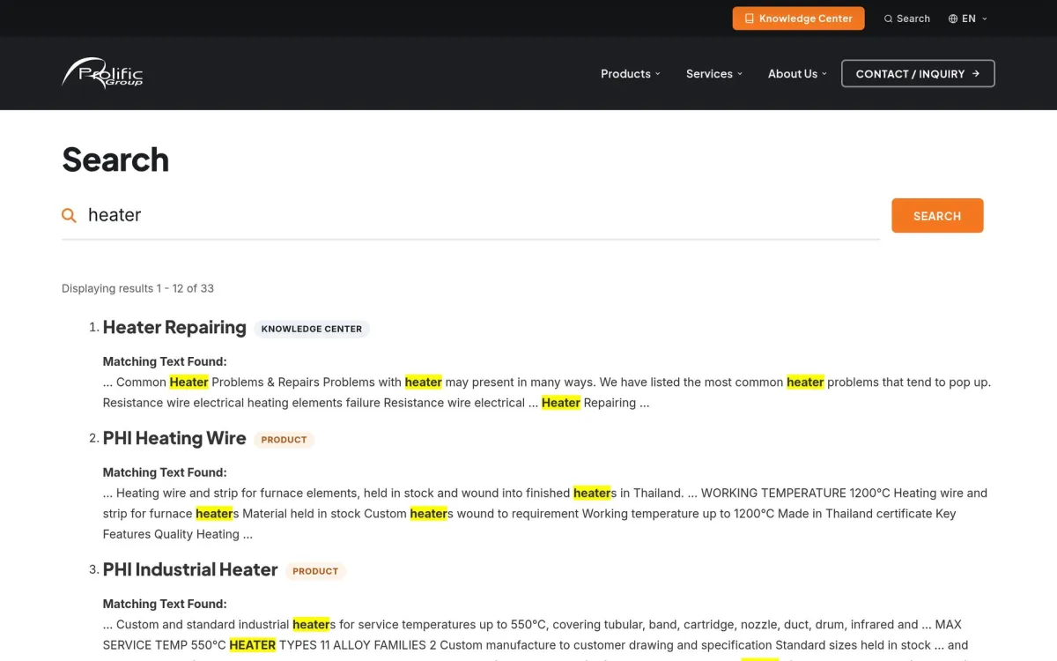Click the Prolific Group logo
The image size is (1057, 661).
tap(102, 73)
